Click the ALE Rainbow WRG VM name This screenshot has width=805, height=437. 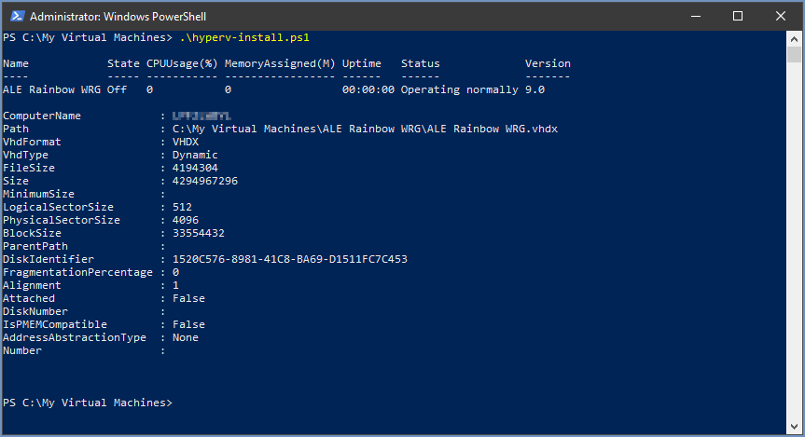[x=52, y=89]
